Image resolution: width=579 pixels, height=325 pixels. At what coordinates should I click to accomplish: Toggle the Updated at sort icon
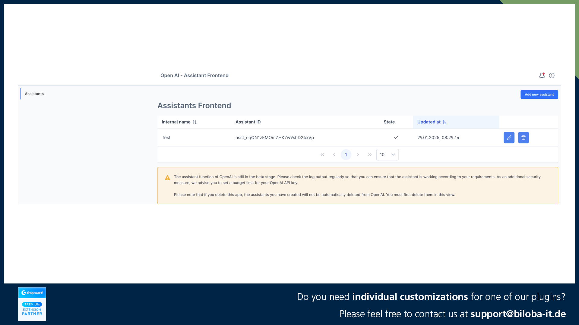point(445,122)
